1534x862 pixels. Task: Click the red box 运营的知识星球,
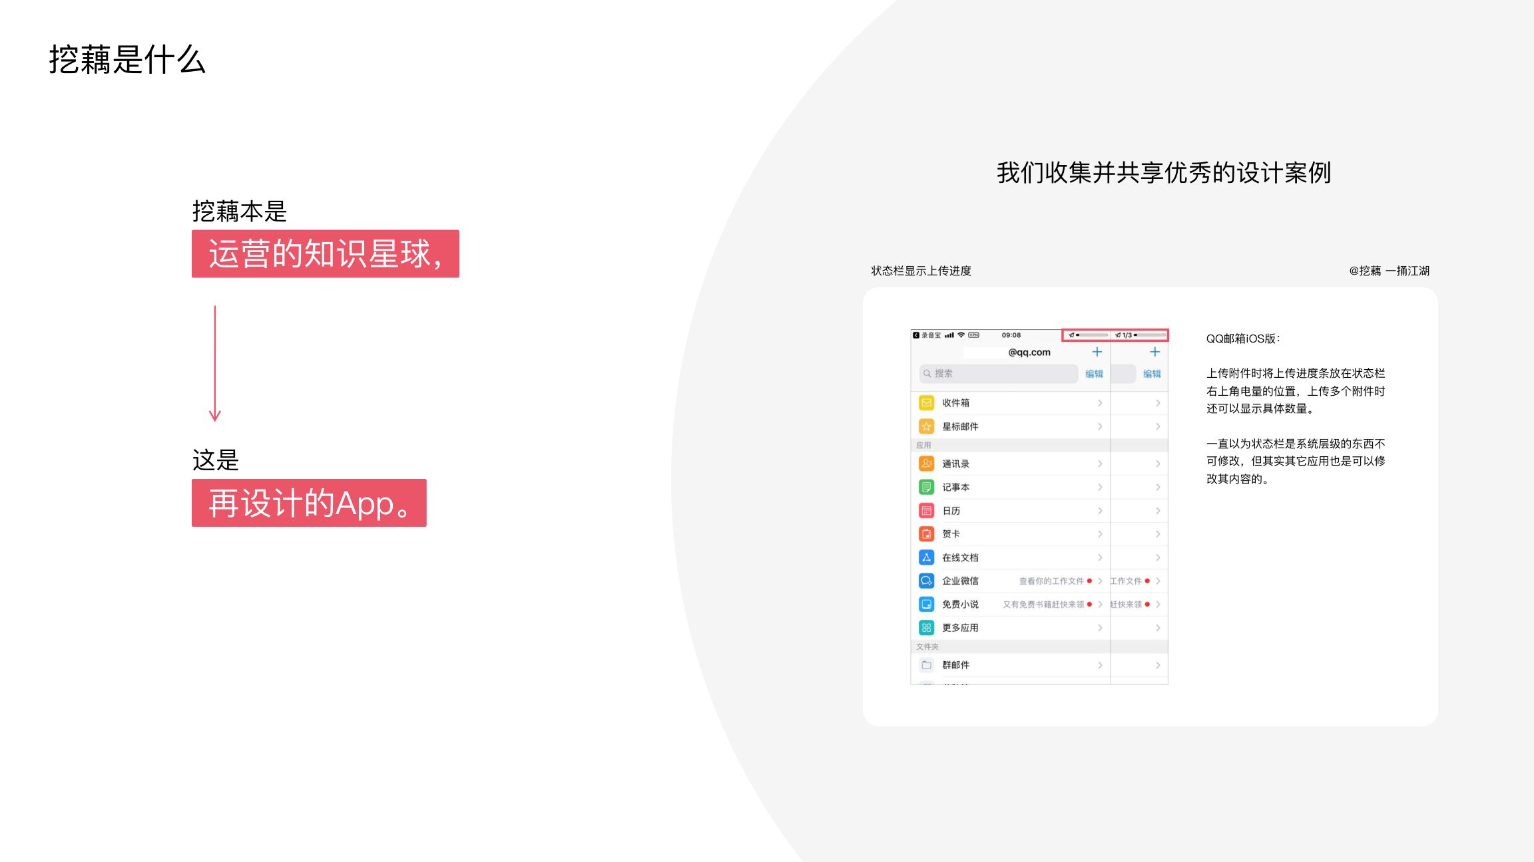[x=326, y=253]
